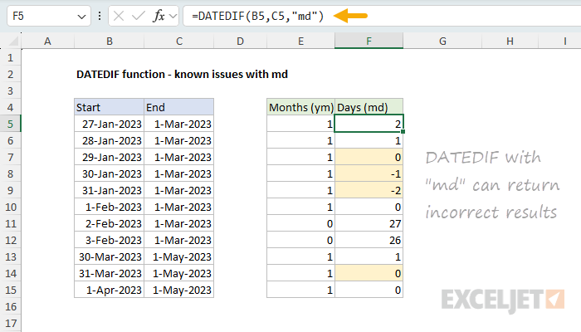Select column H header
The width and height of the screenshot is (581, 332).
(x=510, y=41)
